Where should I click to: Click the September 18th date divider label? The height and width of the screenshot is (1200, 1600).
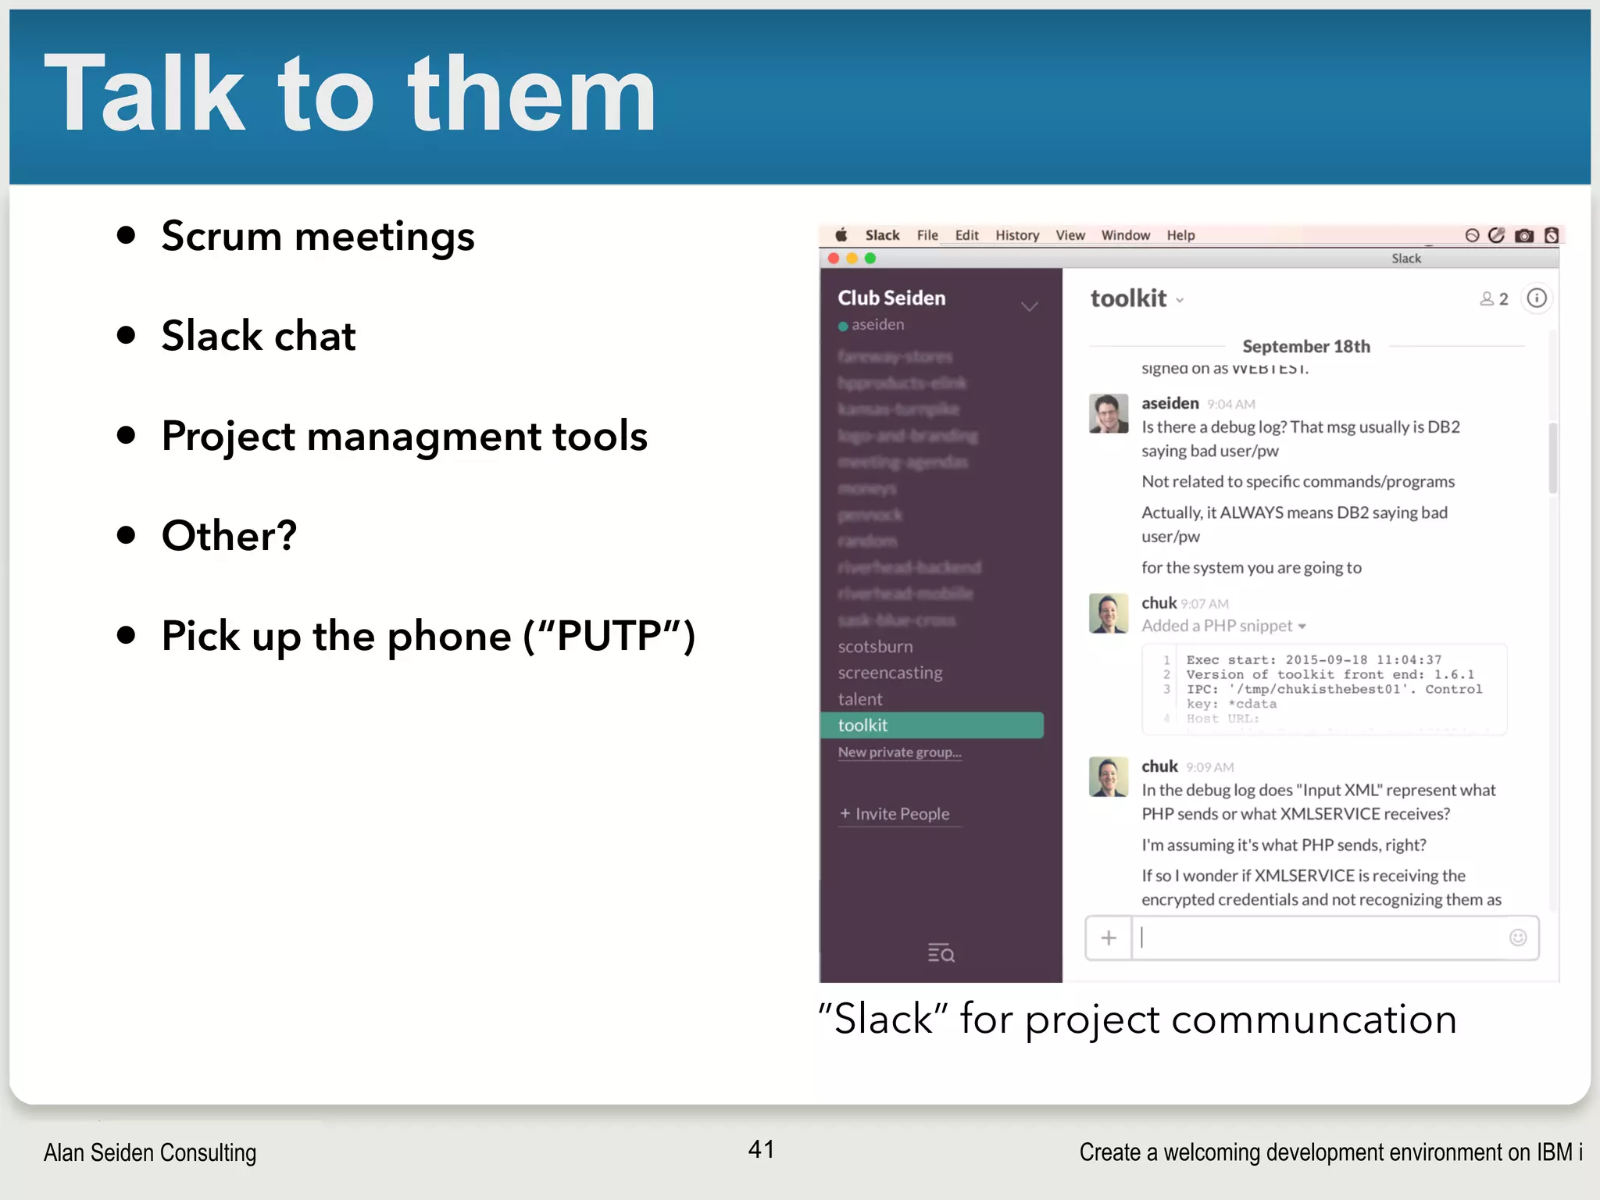coord(1306,346)
